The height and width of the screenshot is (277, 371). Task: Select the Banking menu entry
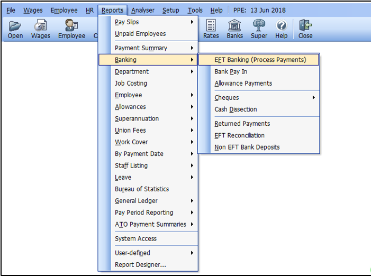click(148, 60)
